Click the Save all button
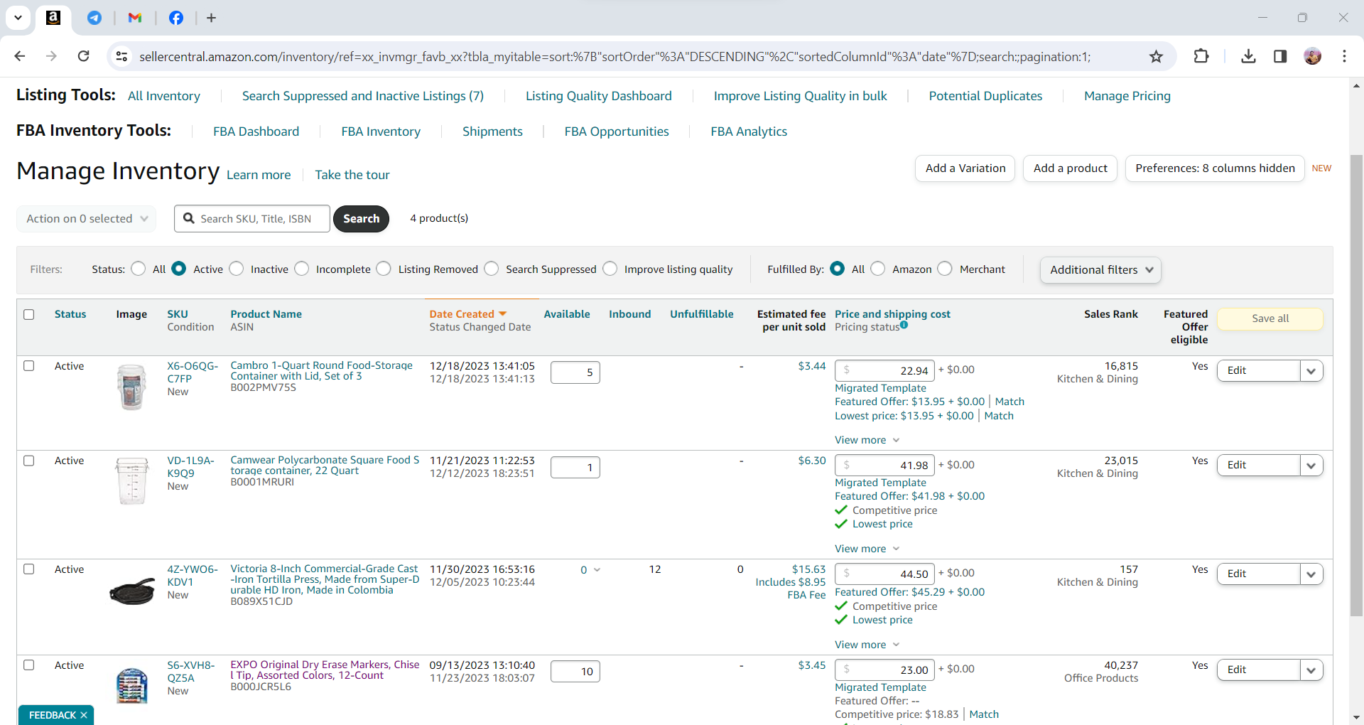This screenshot has width=1364, height=725. click(1270, 318)
